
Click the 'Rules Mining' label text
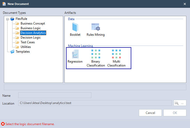[96, 35]
